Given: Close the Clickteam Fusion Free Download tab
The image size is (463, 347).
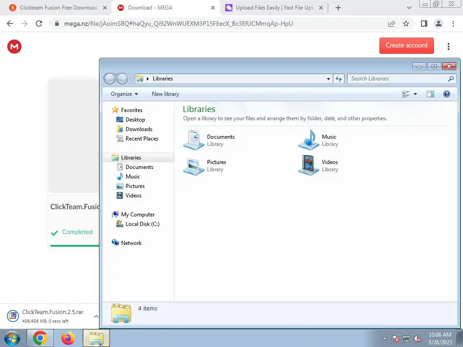Looking at the screenshot, I should 105,8.
